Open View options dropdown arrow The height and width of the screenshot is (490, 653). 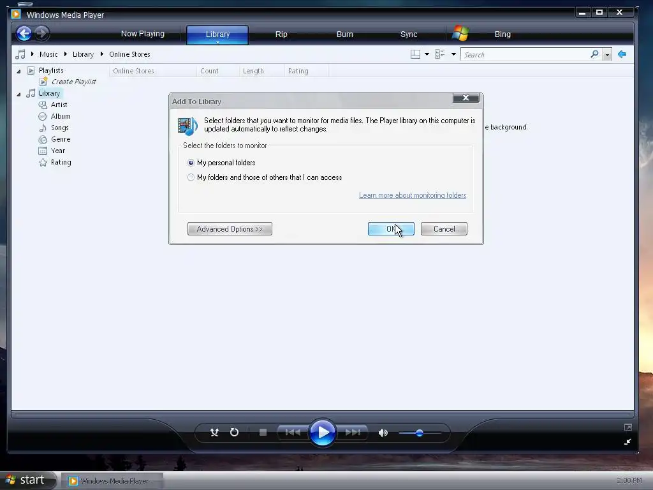tap(453, 55)
